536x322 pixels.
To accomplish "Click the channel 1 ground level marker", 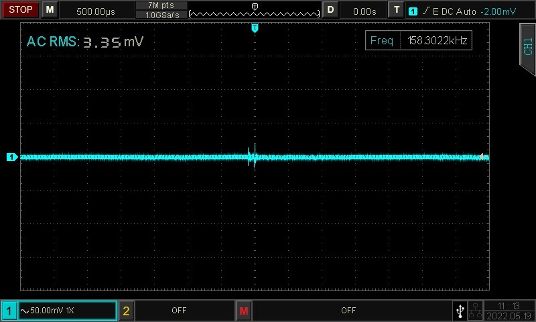I will pyautogui.click(x=12, y=157).
